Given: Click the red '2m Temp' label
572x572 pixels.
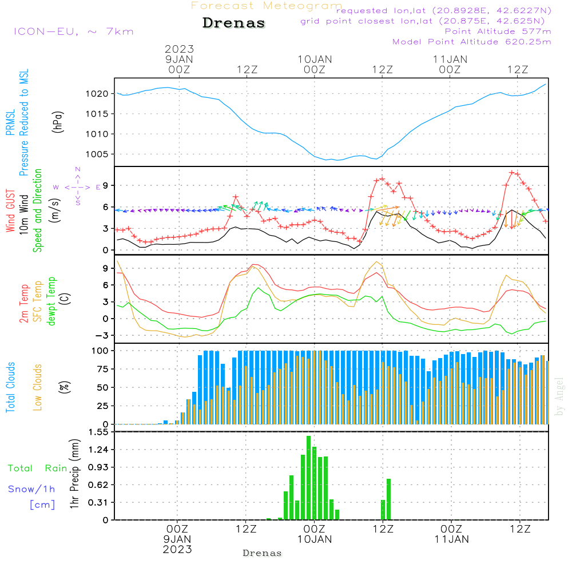Looking at the screenshot, I should click(23, 304).
